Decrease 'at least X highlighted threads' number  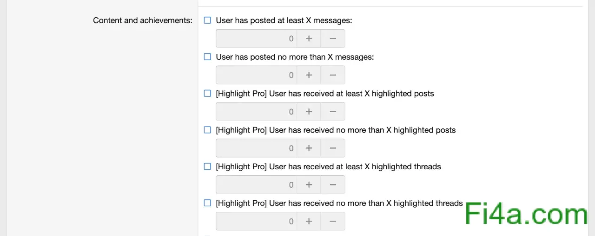pyautogui.click(x=333, y=185)
